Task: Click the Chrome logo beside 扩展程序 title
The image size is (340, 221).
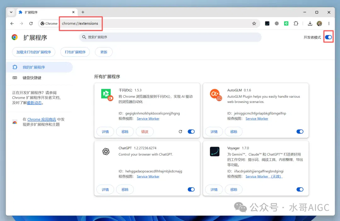Action: click(x=14, y=37)
